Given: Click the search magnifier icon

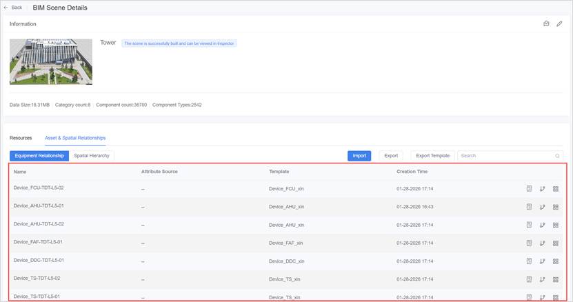Looking at the screenshot, I should tap(558, 156).
